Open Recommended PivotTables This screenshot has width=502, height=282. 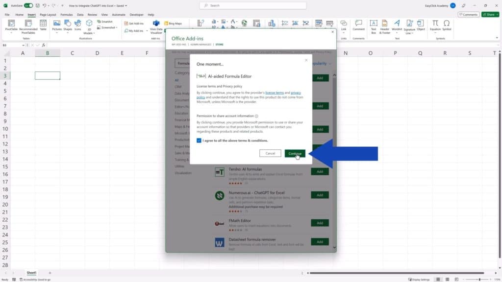(28, 26)
